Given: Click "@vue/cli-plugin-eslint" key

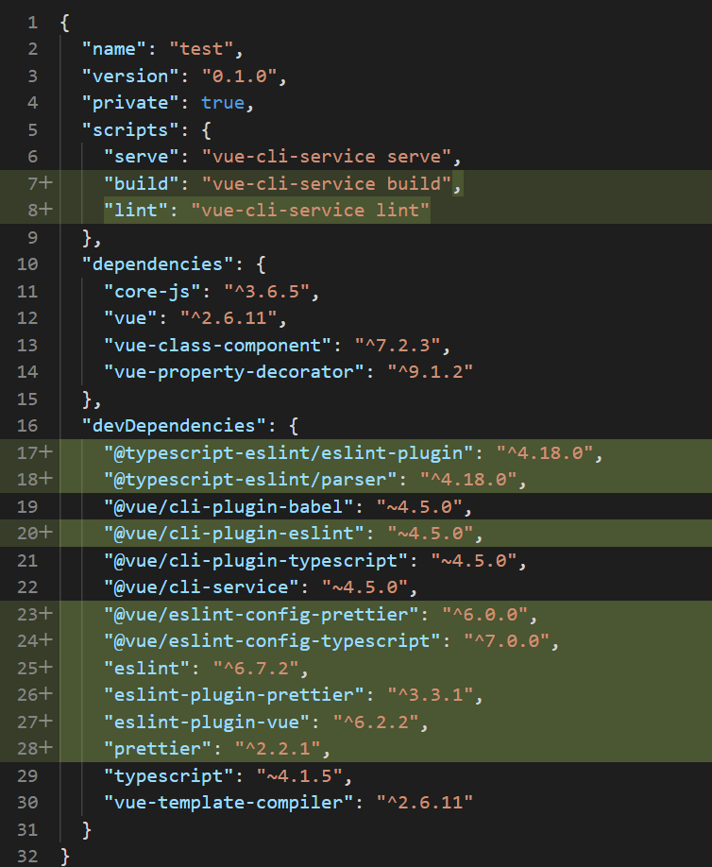Looking at the screenshot, I should tap(234, 533).
